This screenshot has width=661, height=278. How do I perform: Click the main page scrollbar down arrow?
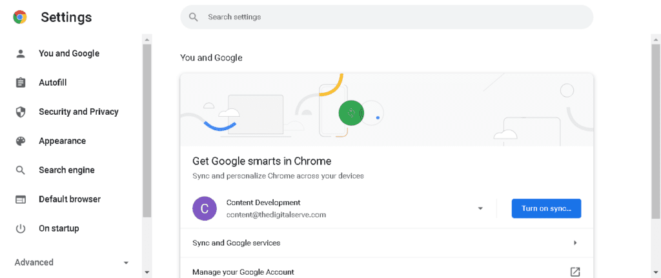[656, 273]
